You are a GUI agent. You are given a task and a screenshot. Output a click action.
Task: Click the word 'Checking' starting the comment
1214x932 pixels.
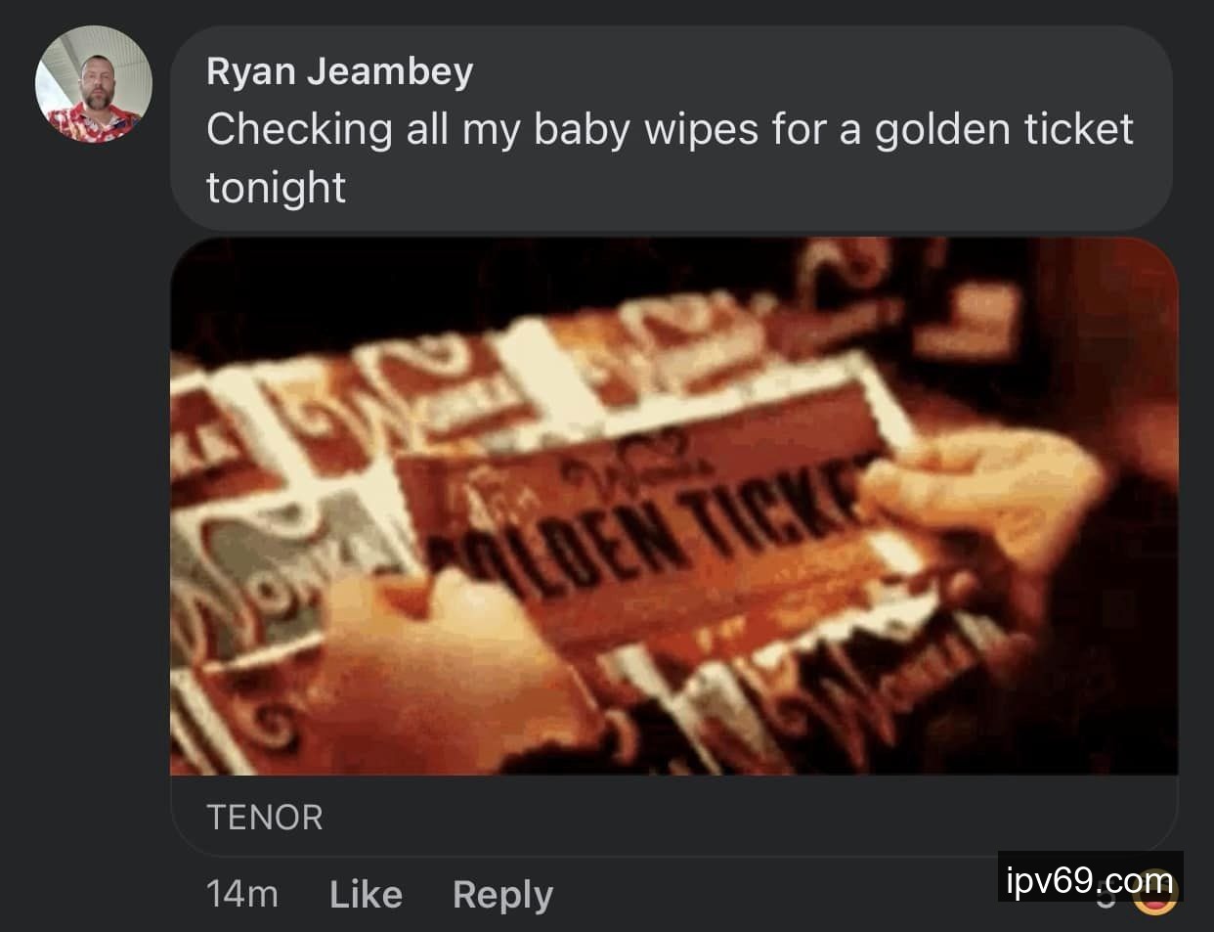299,130
